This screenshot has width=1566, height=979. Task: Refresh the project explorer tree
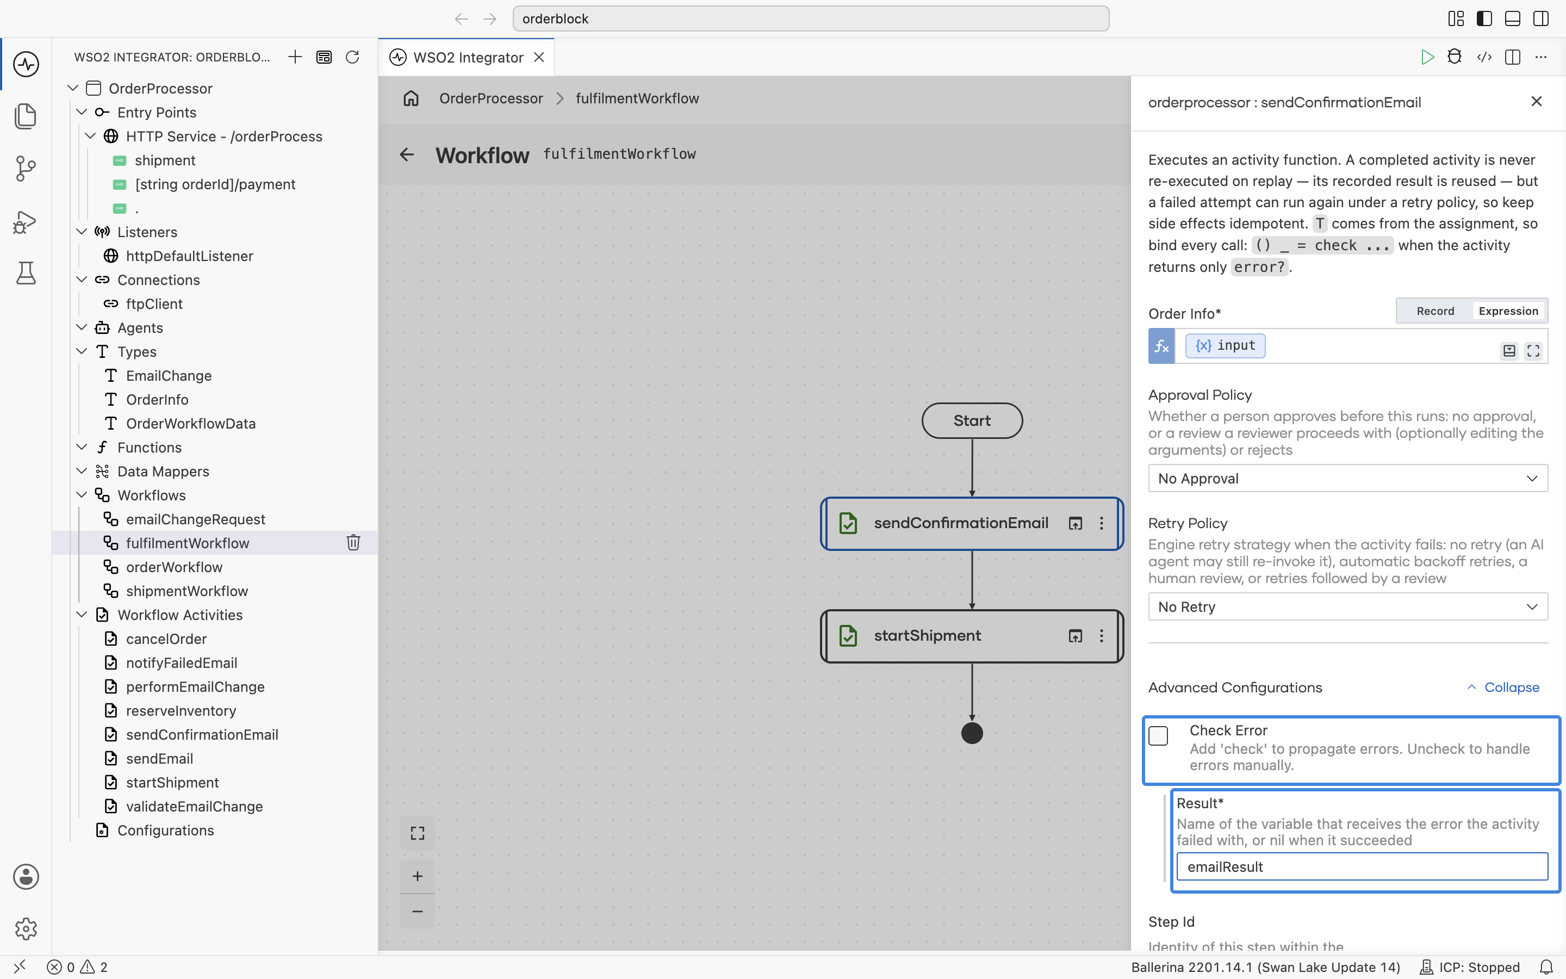pos(352,57)
